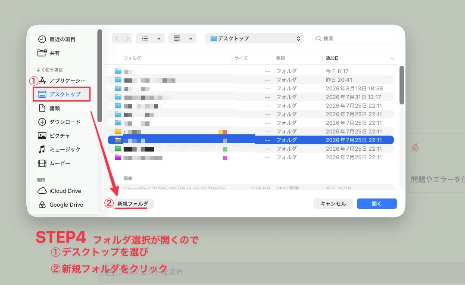Viewport: 465px width, 285px height.
Task: Click the magnifier icon in search
Action: point(318,38)
